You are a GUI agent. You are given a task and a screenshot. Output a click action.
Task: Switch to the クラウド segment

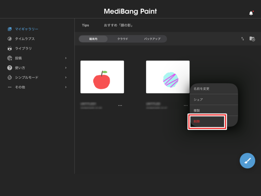pyautogui.click(x=123, y=39)
